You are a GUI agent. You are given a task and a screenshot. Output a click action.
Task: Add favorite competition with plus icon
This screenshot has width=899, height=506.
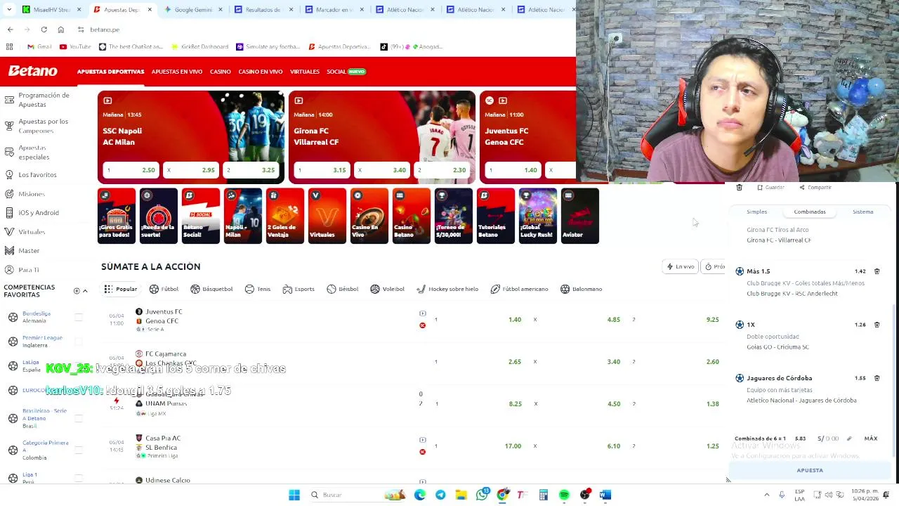[x=77, y=291]
